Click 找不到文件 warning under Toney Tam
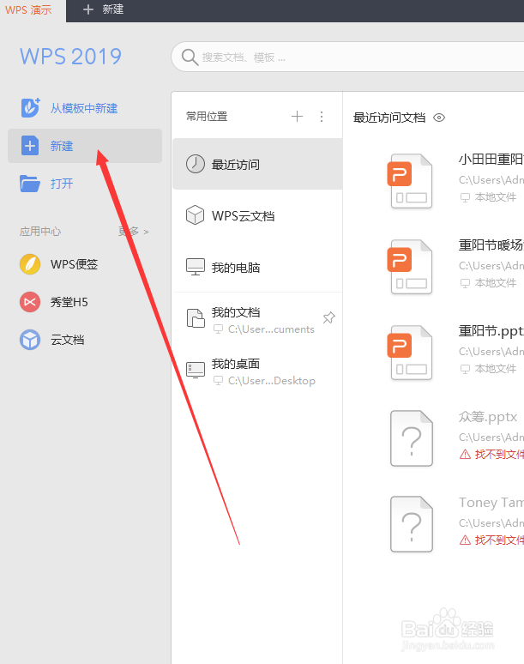The image size is (524, 664). click(491, 540)
